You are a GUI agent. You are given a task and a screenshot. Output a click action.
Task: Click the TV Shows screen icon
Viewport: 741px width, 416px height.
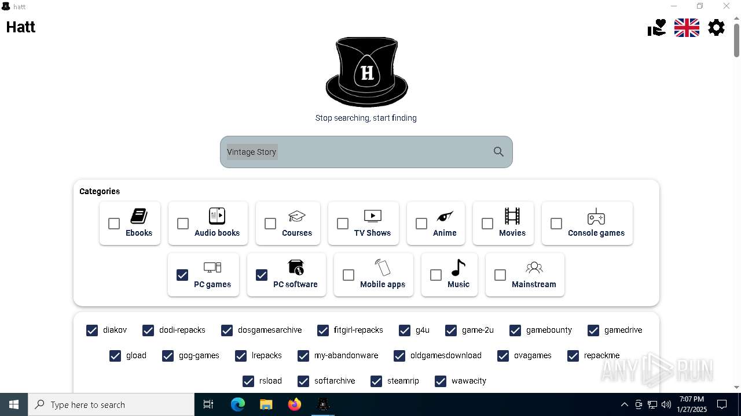pos(372,216)
